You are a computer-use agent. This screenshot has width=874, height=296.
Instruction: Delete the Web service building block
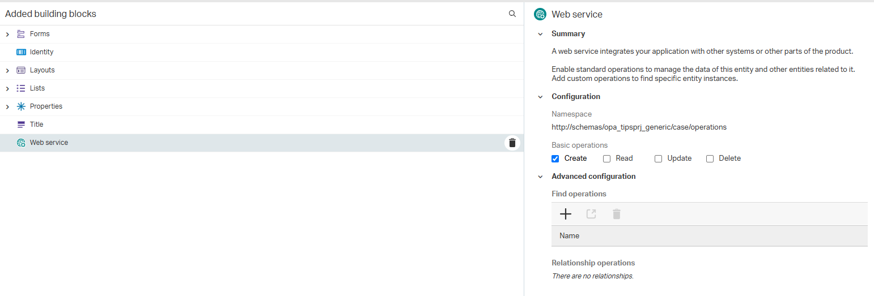click(x=512, y=143)
